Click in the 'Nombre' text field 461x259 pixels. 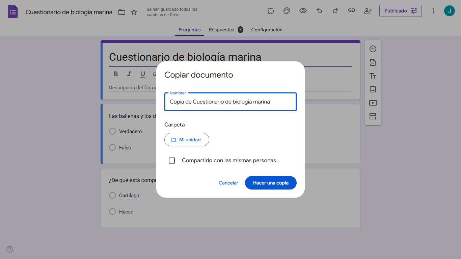coord(230,102)
